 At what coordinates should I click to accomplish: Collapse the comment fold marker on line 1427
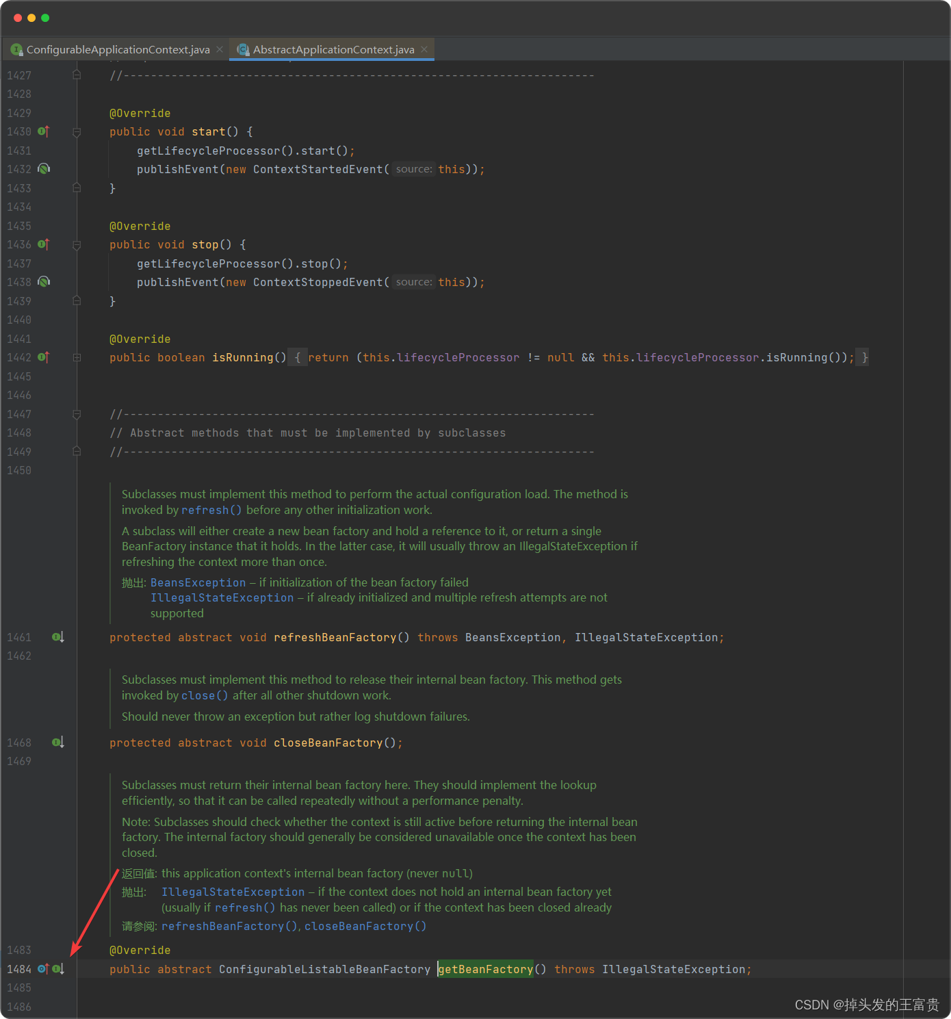(77, 75)
